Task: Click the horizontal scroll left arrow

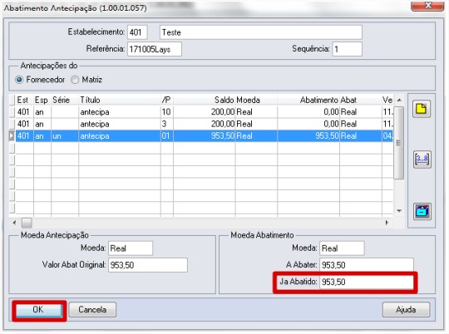Action: click(x=14, y=223)
